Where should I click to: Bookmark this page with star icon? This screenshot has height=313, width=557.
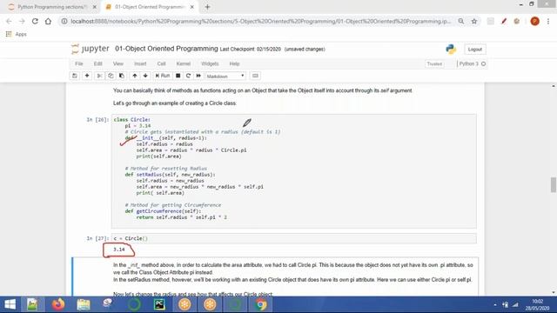click(473, 21)
